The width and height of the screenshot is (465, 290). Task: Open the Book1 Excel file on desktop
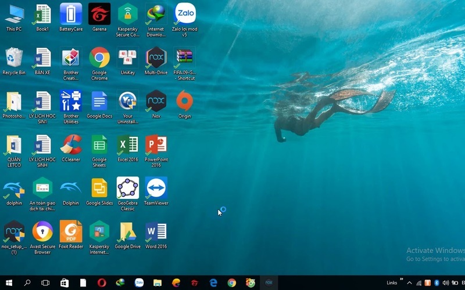click(x=42, y=17)
